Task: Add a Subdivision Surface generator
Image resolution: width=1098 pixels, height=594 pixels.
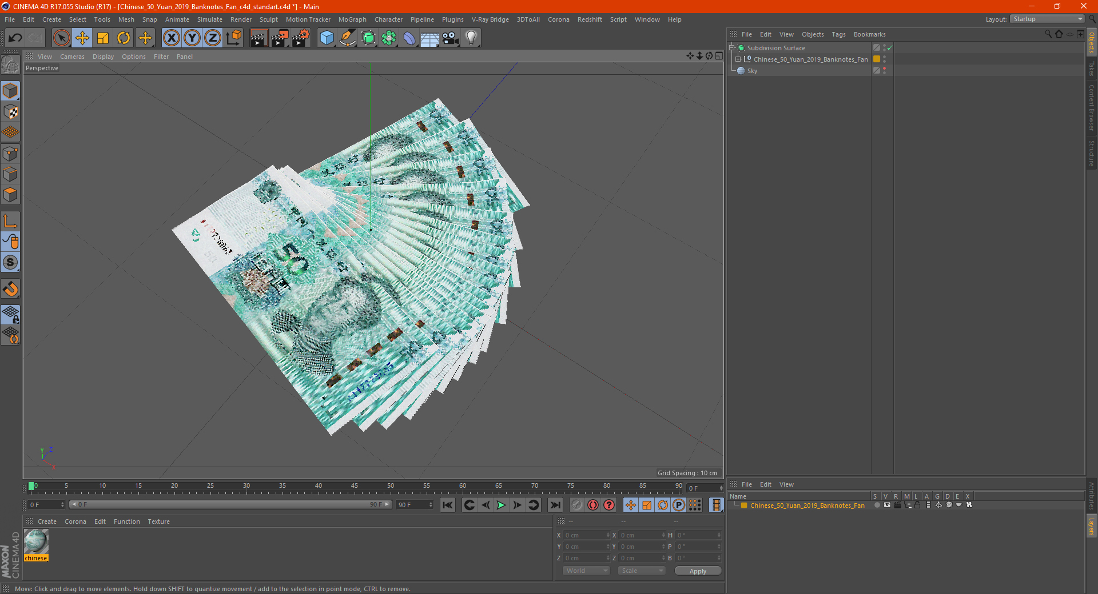Action: (368, 38)
